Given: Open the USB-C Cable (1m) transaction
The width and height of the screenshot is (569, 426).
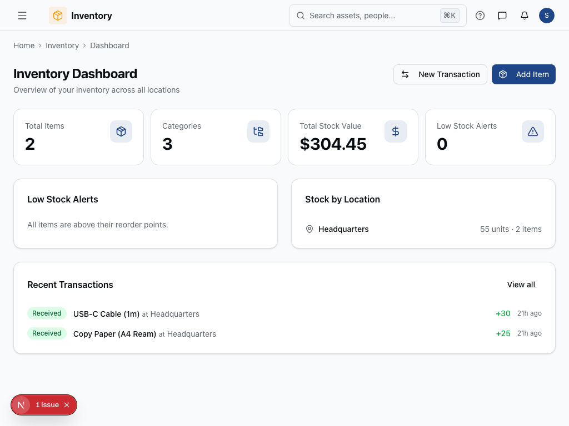Looking at the screenshot, I should (106, 314).
